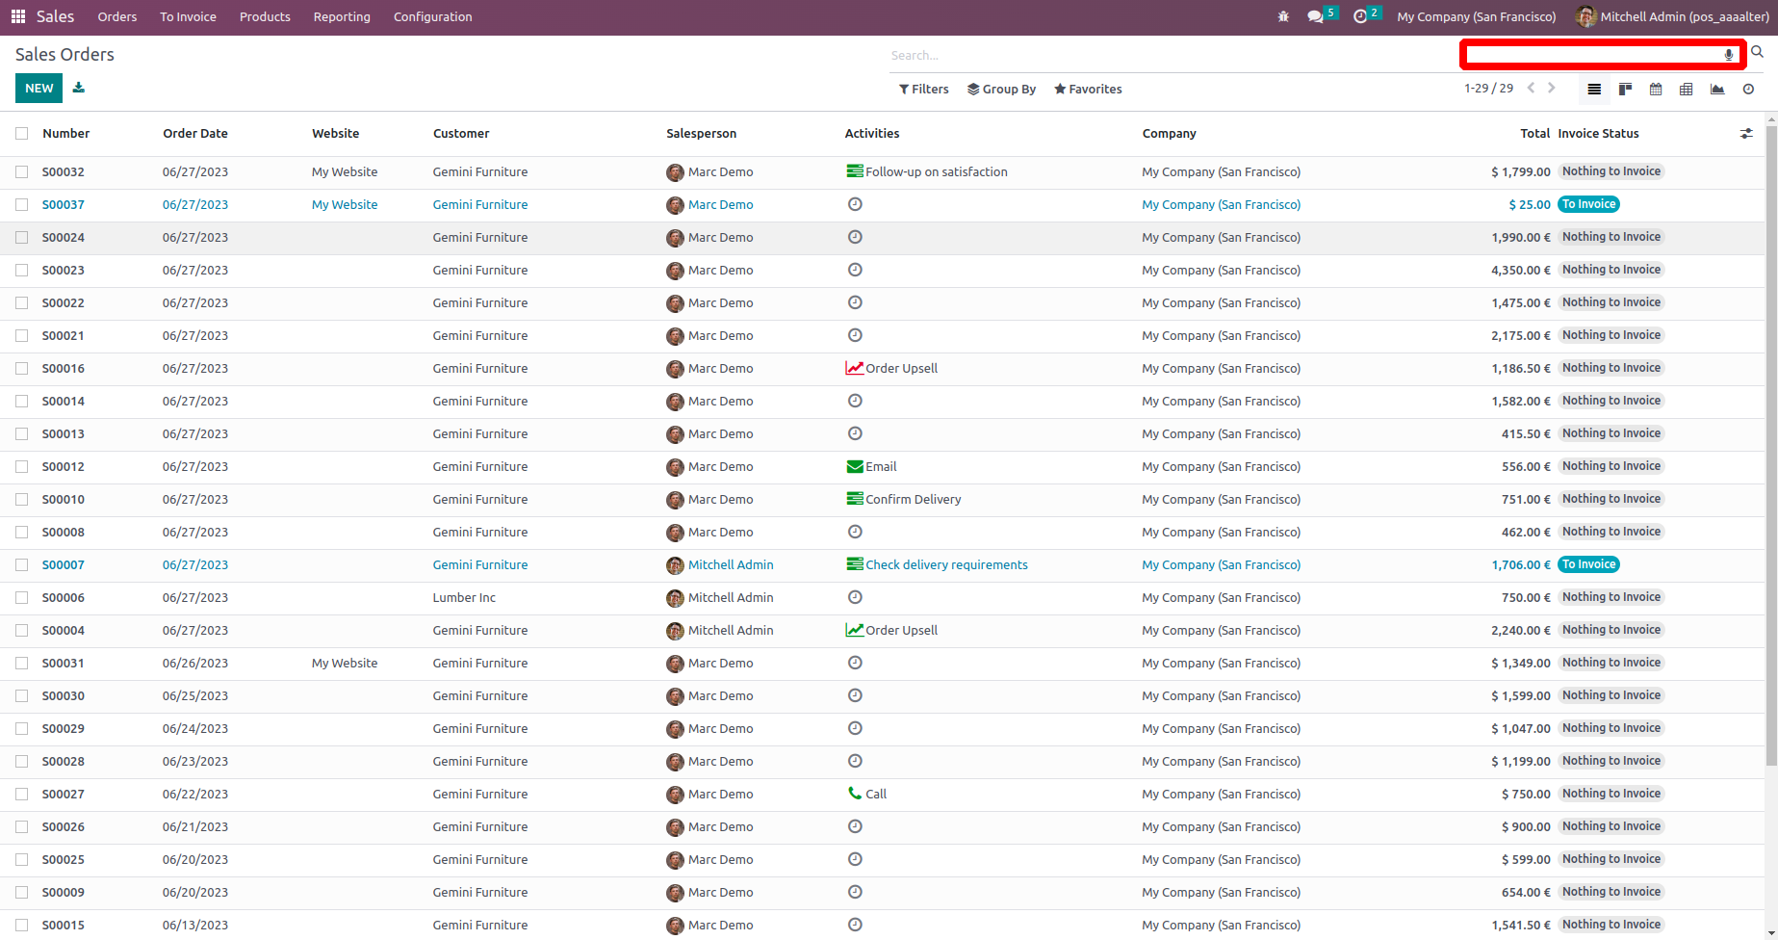1778x940 pixels.
Task: Click the activity clock icon for S00006
Action: click(855, 597)
